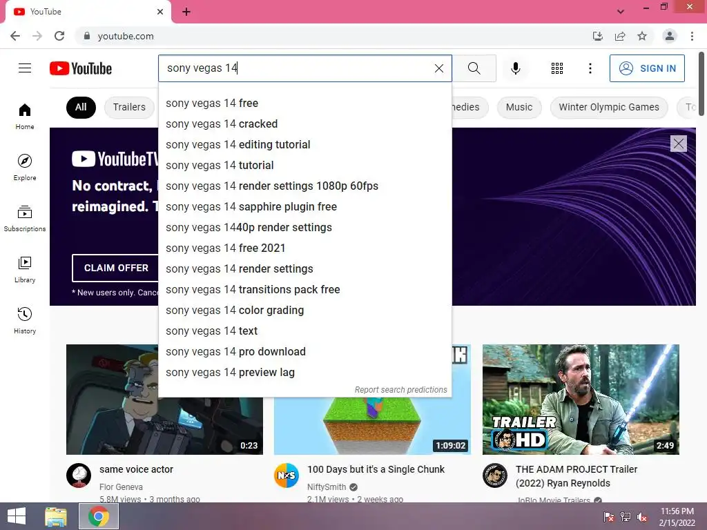This screenshot has width=707, height=530.
Task: Reload the YouTube page
Action: click(x=59, y=36)
